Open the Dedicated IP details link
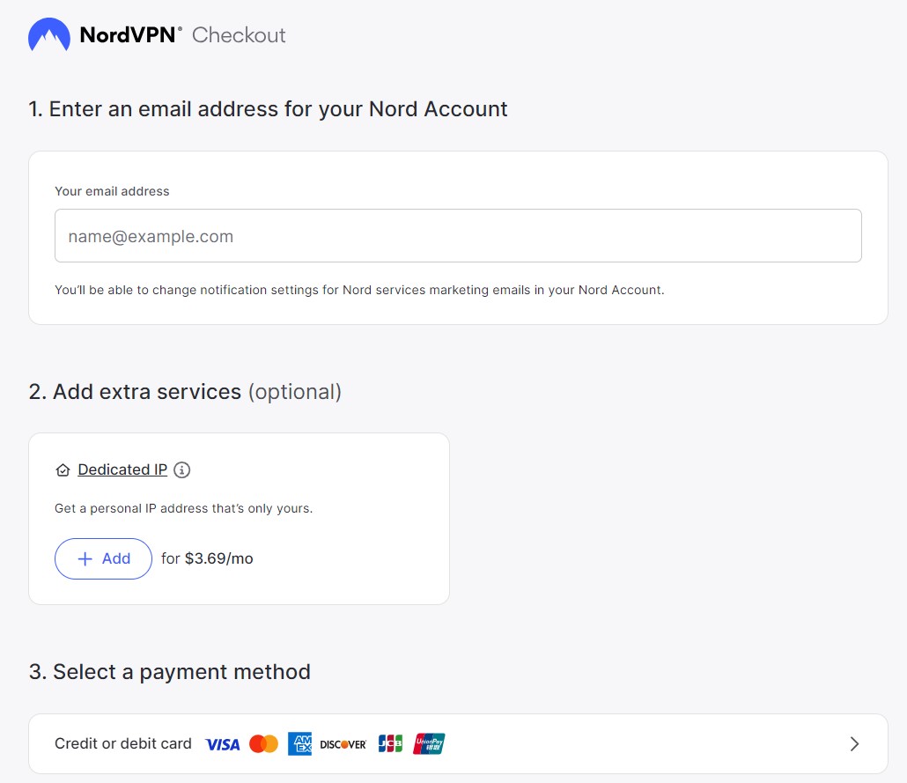 122,469
